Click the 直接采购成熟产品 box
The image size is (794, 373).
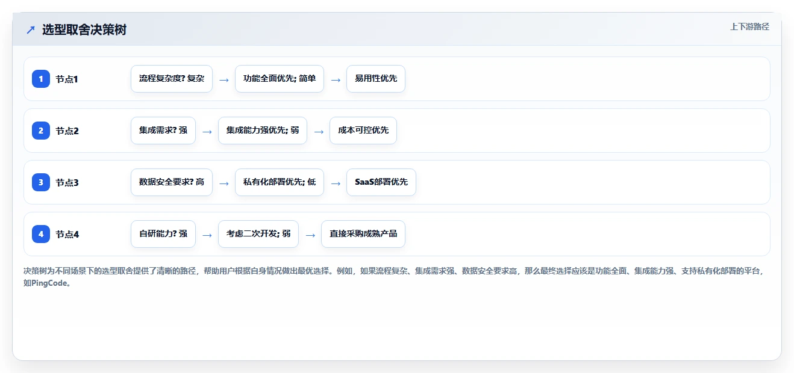point(363,234)
